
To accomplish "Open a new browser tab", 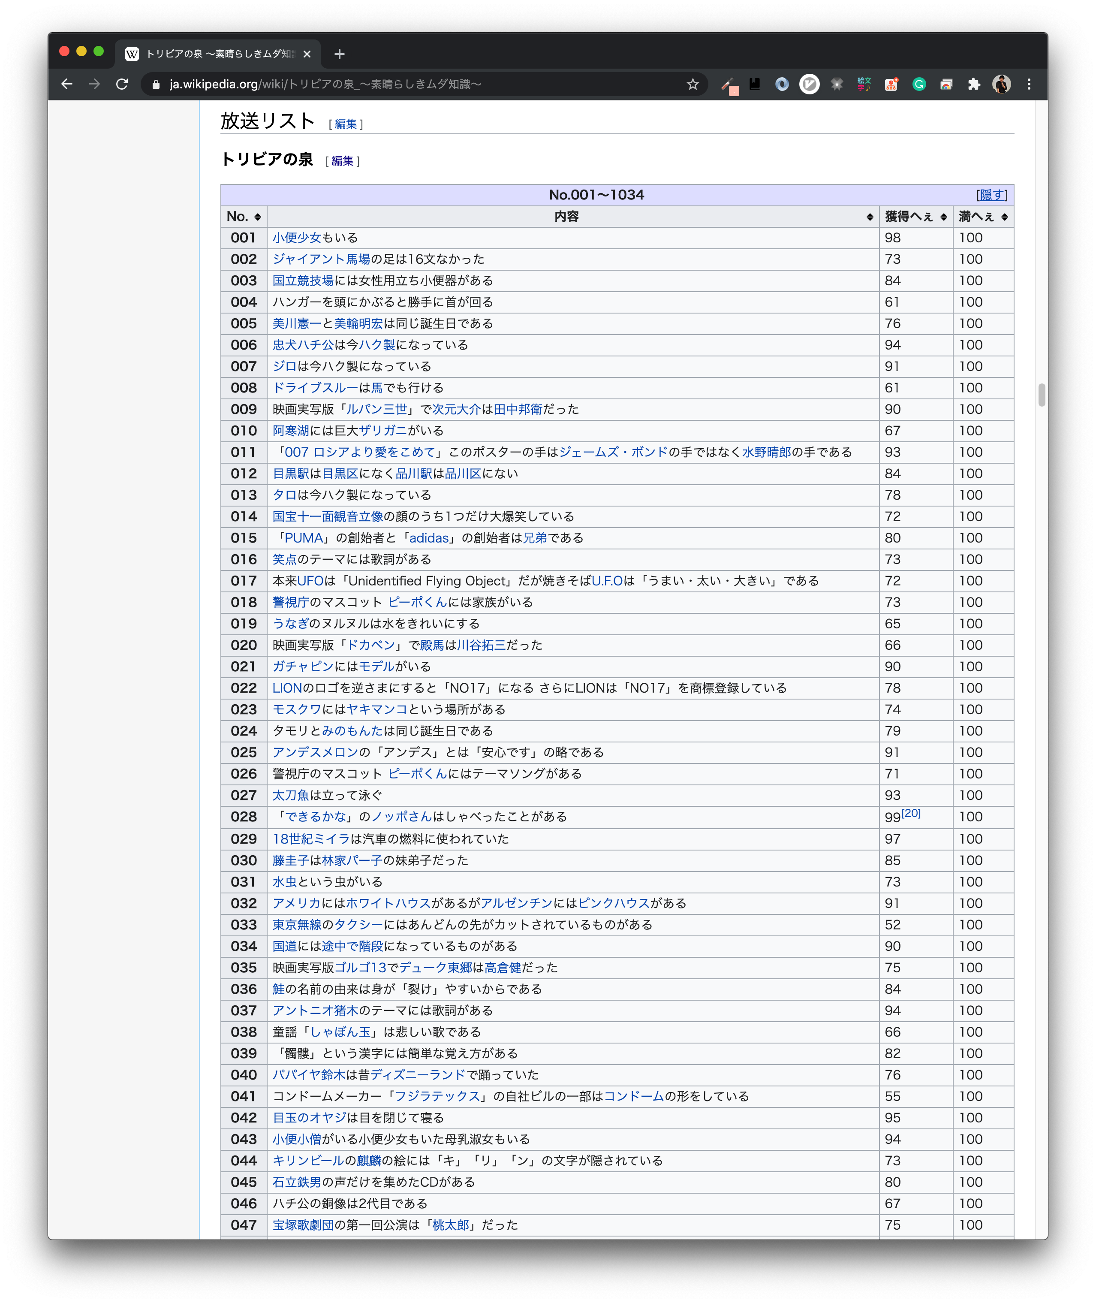I will pyautogui.click(x=339, y=54).
